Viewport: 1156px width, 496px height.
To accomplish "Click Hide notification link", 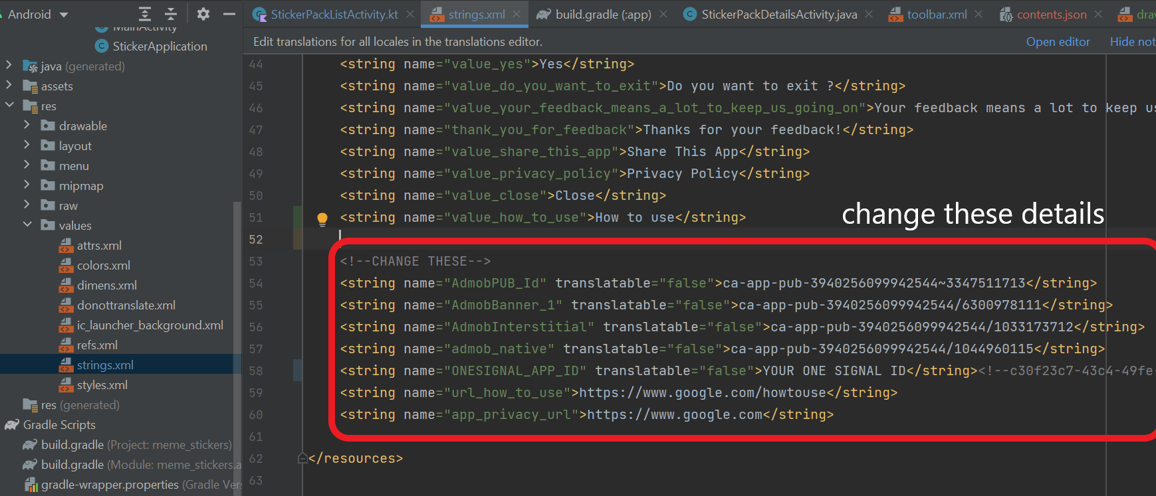I will (x=1132, y=42).
